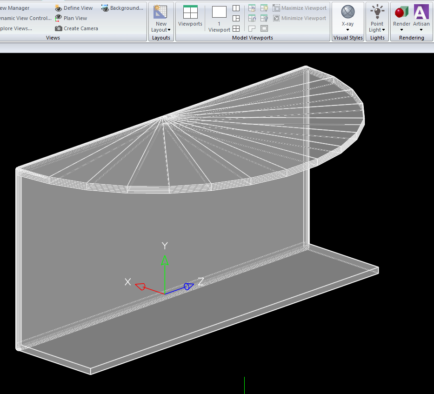The width and height of the screenshot is (434, 394).
Task: Click Minimize Viewport
Action: coord(300,18)
